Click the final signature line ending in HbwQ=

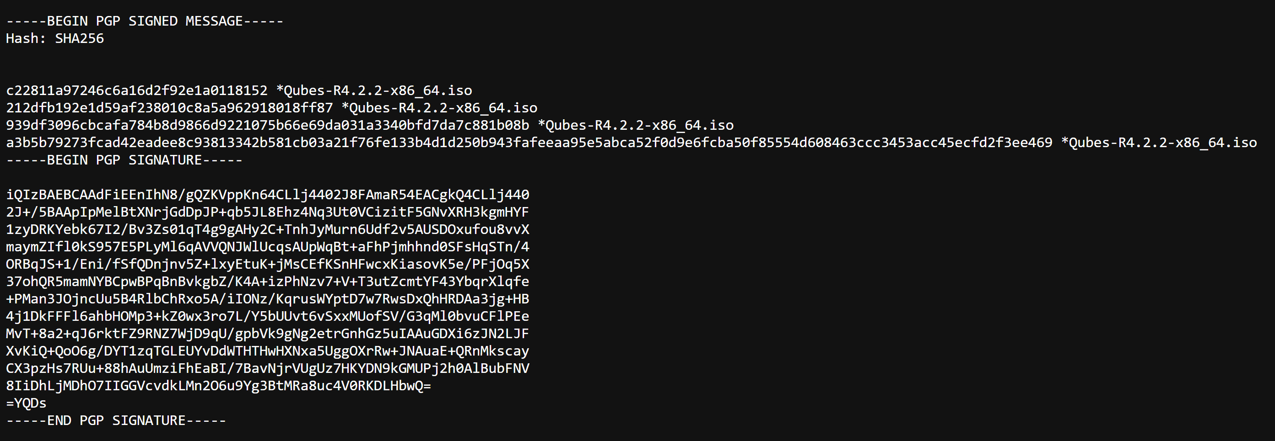(x=218, y=386)
